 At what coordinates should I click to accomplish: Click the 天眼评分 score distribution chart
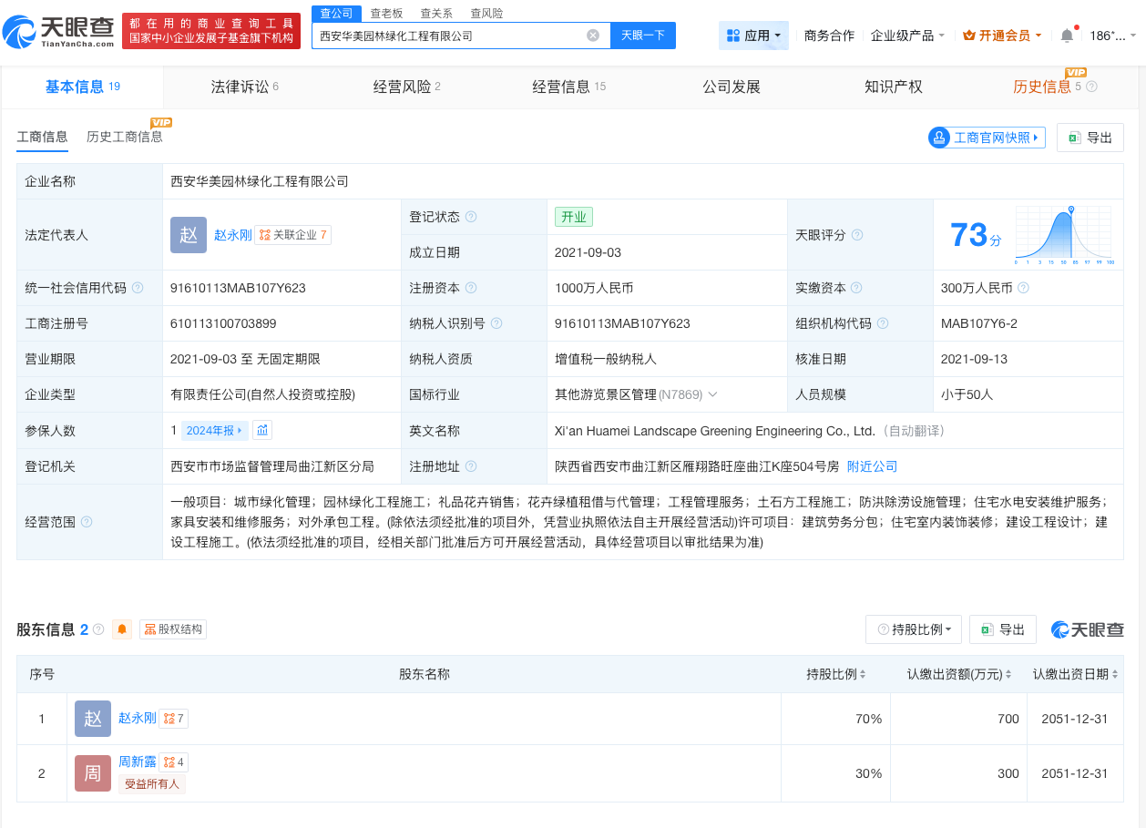click(x=1066, y=235)
